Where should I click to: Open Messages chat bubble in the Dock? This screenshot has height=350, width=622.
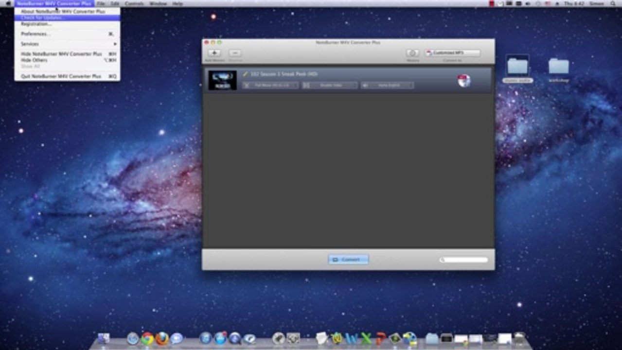(x=177, y=338)
